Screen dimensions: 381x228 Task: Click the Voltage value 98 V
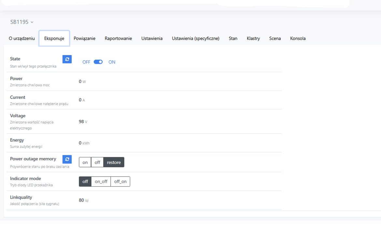[83, 122]
